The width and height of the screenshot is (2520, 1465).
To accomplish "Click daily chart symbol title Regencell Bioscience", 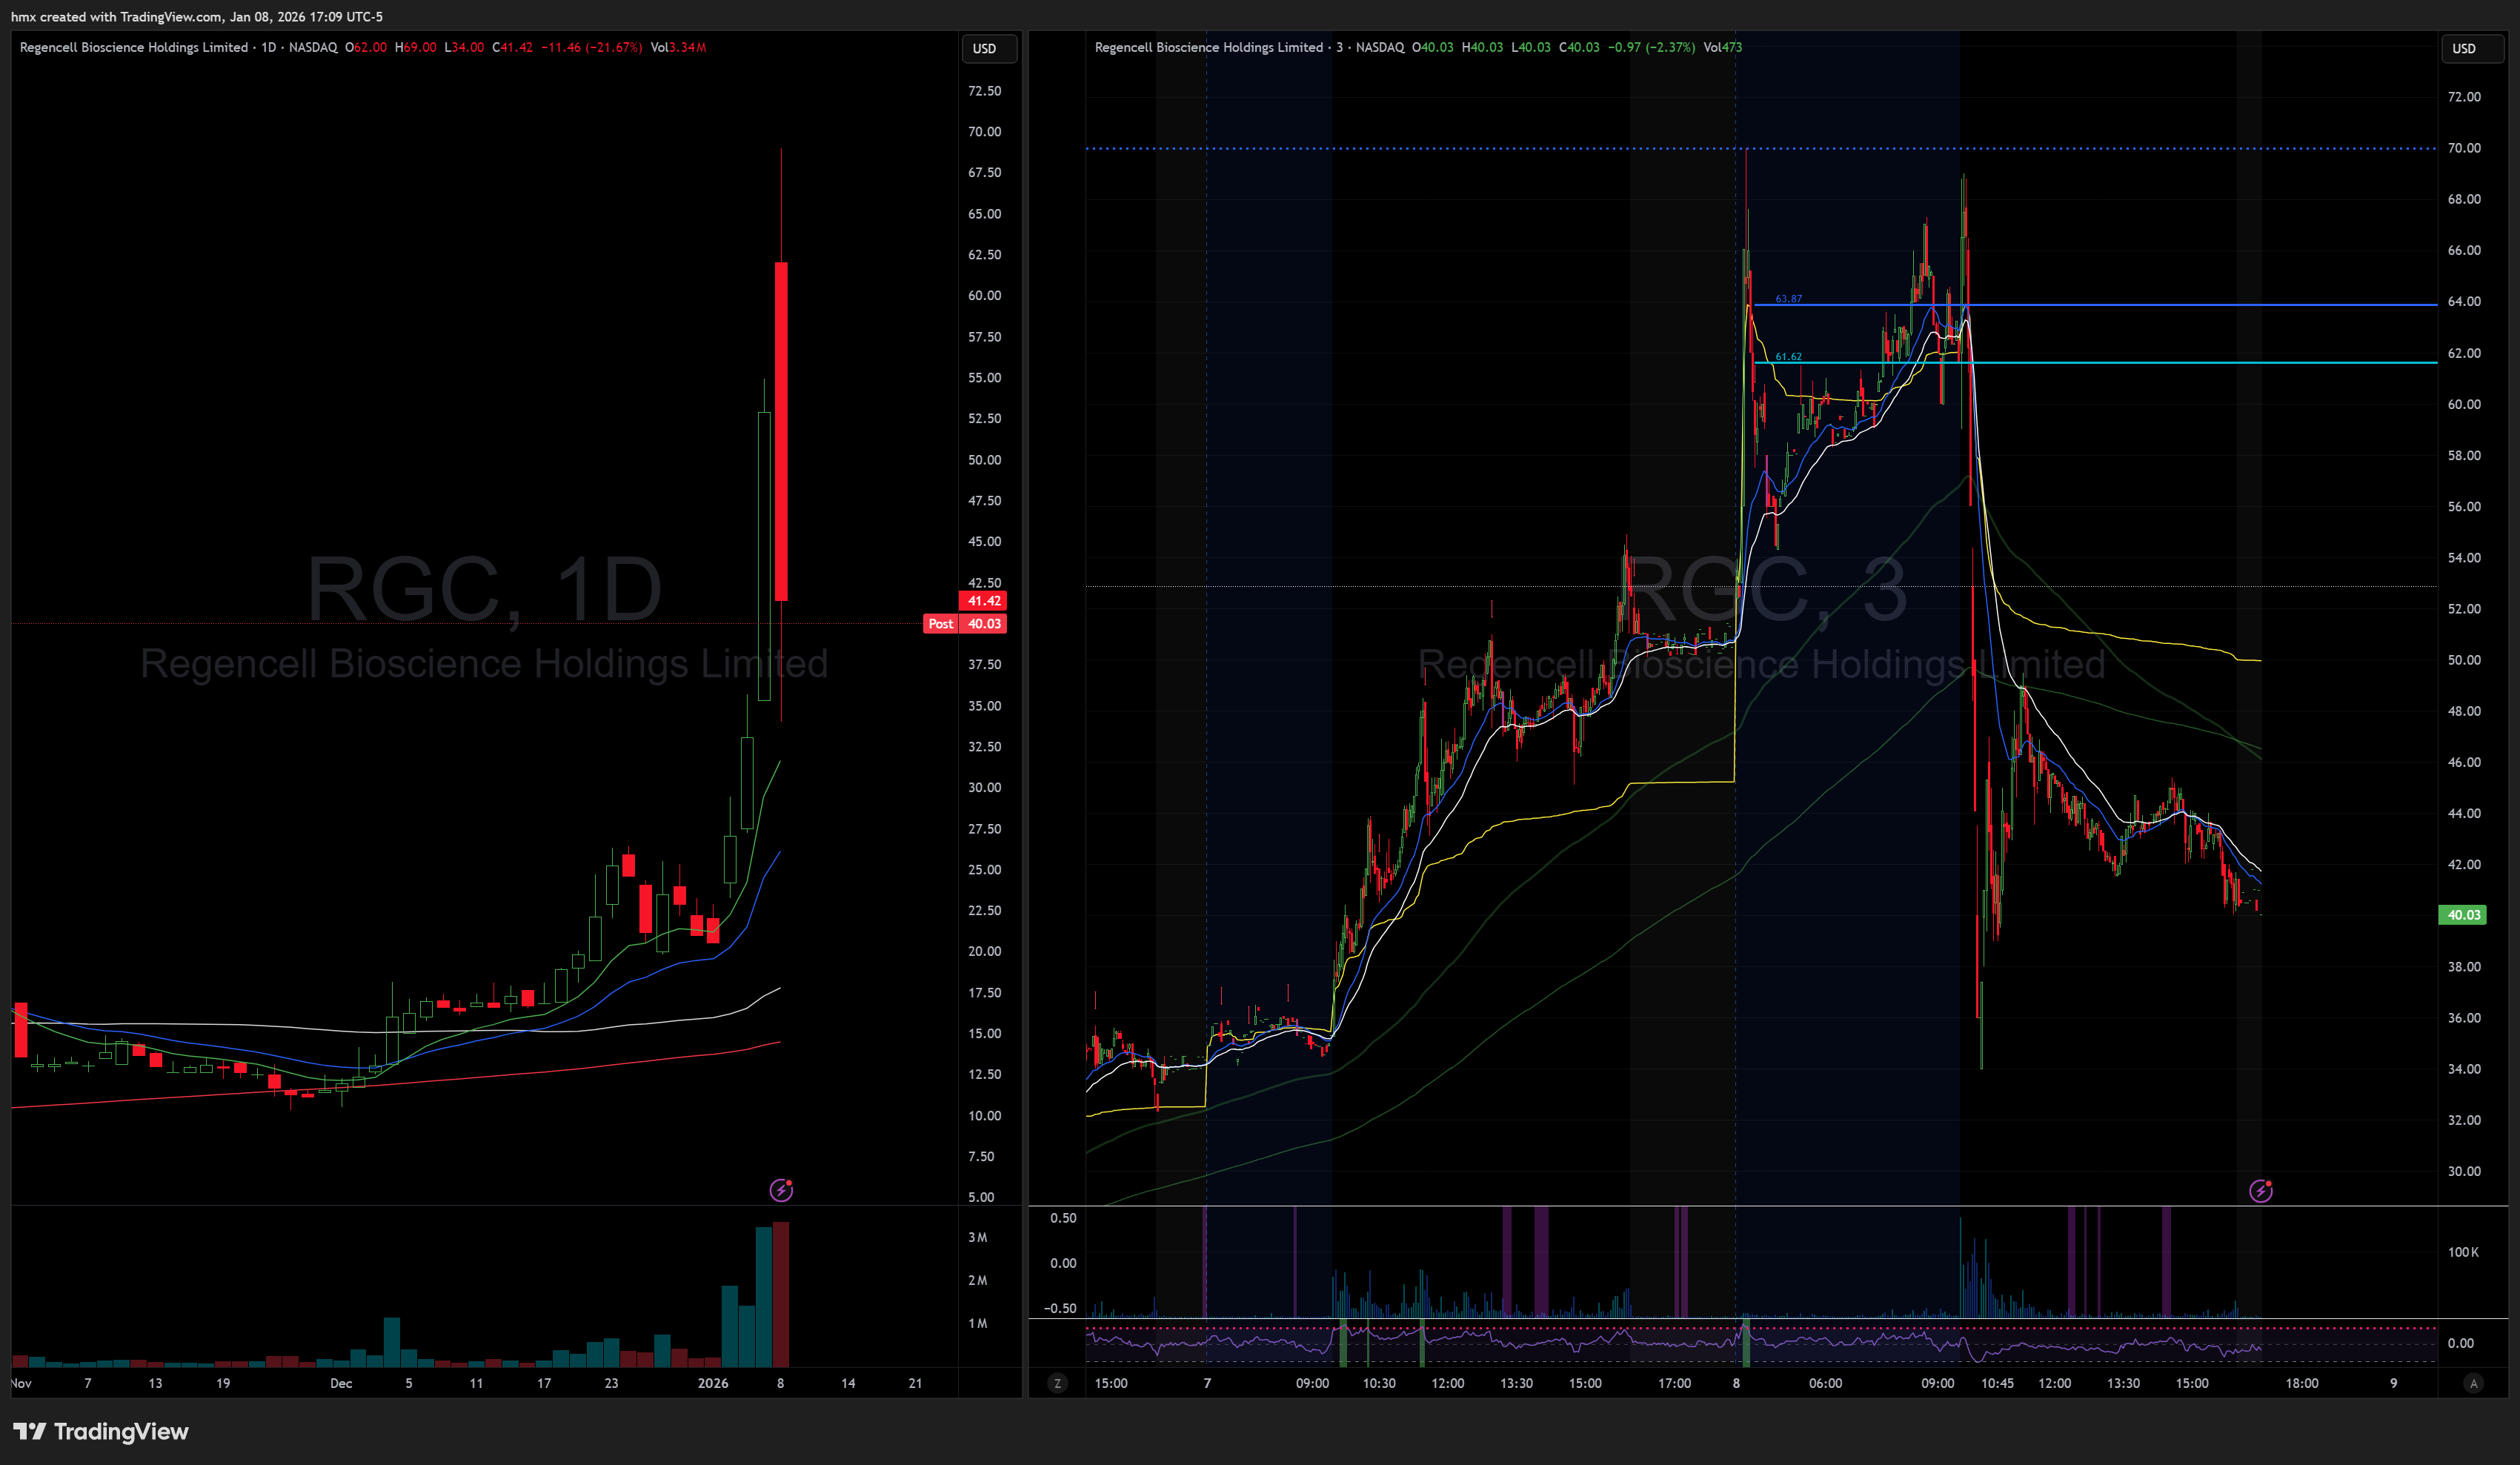I will [133, 47].
